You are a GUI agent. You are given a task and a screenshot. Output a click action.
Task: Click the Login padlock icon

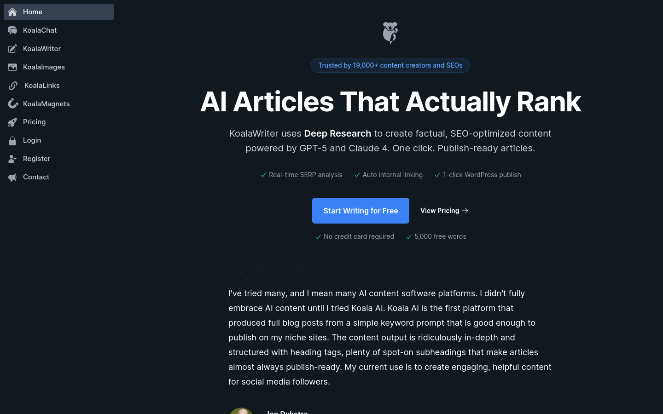pyautogui.click(x=12, y=140)
